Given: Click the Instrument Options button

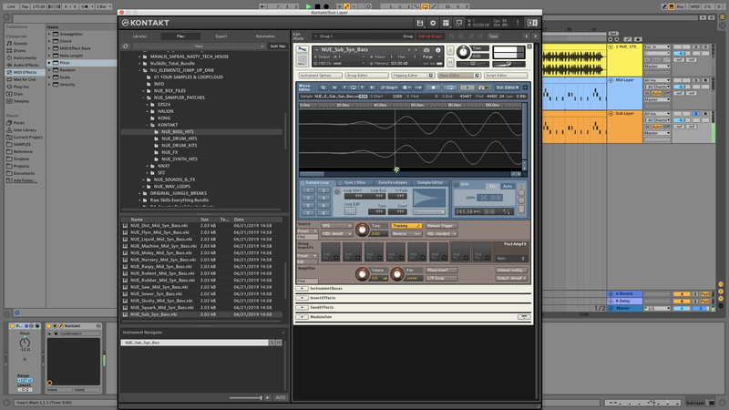Looking at the screenshot, I should click(x=320, y=76).
